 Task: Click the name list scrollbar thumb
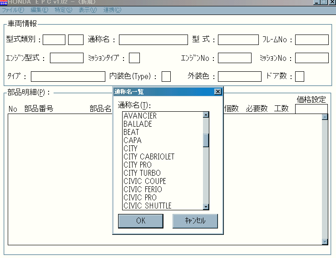(206, 140)
